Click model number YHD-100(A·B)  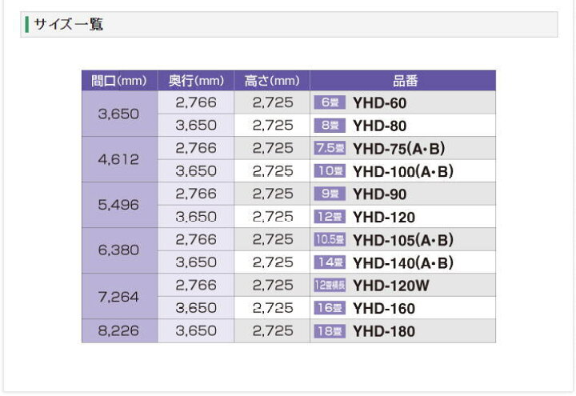pos(403,171)
